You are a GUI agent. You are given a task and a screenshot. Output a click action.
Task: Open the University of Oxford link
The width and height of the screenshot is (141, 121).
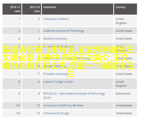coord(56,19)
